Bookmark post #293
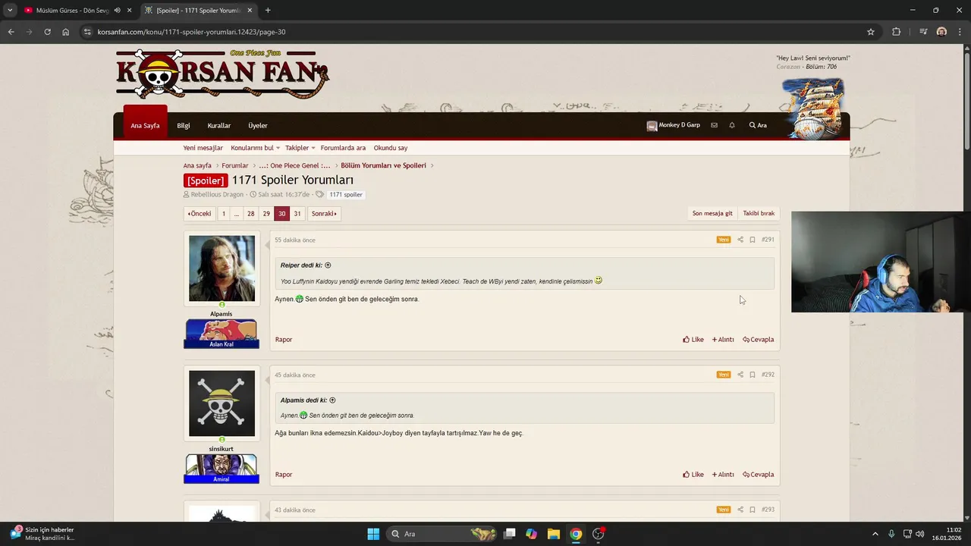The image size is (971, 546). coord(753,510)
